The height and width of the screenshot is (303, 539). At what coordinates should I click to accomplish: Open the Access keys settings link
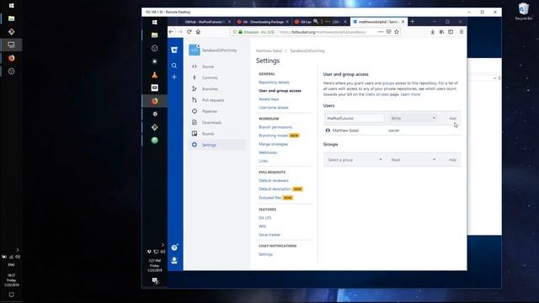269,99
